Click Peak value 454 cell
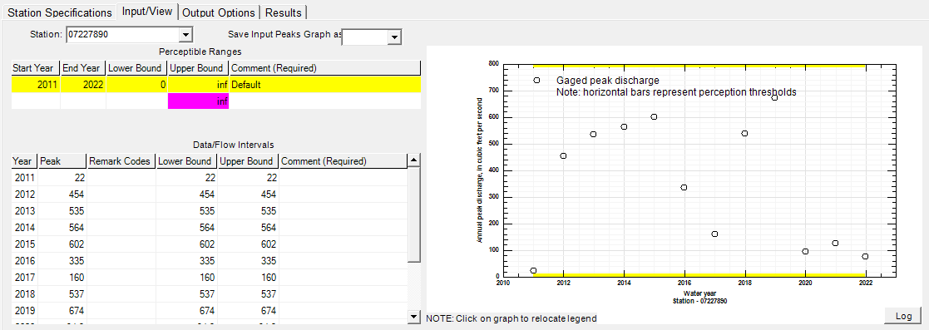This screenshot has width=929, height=330. tap(62, 194)
